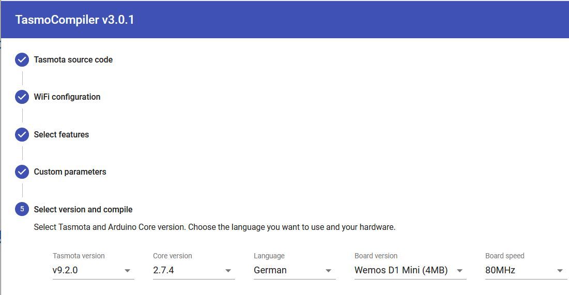Click the 'Core version' field label
The height and width of the screenshot is (295, 569).
tap(173, 256)
